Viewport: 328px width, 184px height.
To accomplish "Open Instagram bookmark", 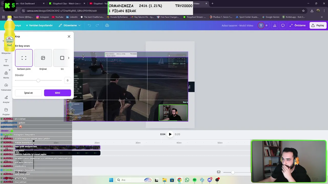I will [x=43, y=17].
